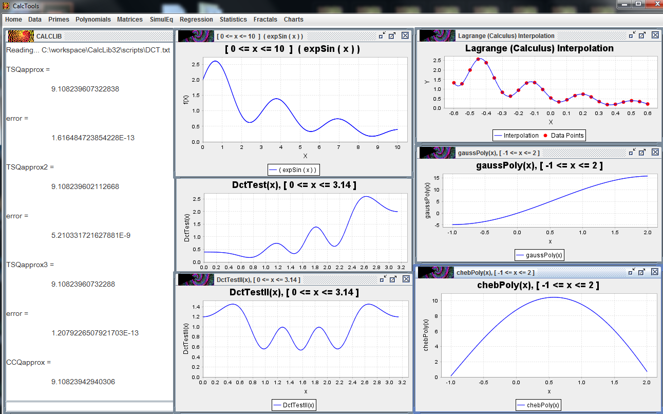Image resolution: width=663 pixels, height=414 pixels.
Task: Open the Primes menu
Action: click(59, 20)
